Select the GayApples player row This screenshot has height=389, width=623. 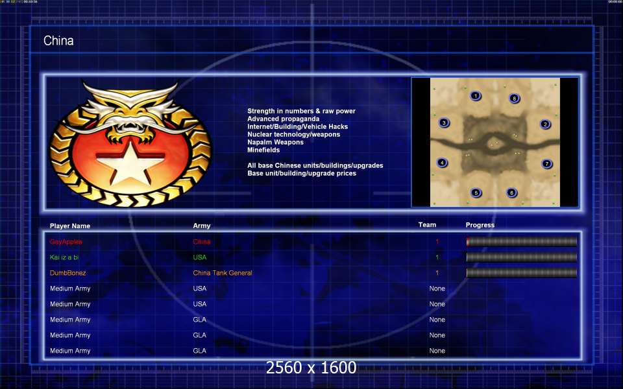[312, 242]
